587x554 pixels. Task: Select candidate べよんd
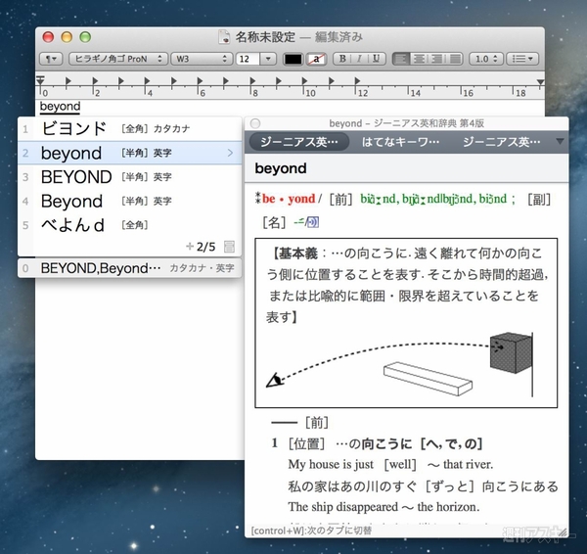[x=130, y=225]
